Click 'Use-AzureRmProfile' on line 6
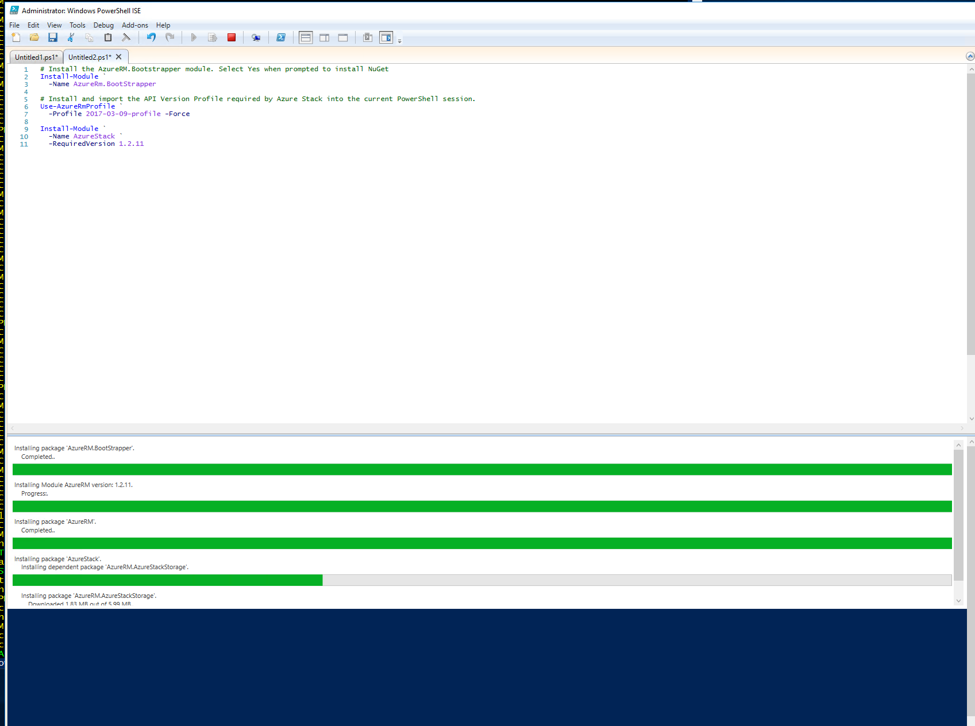Viewport: 975px width, 726px height. click(x=78, y=106)
